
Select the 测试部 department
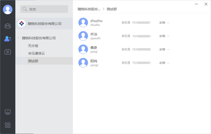click(33, 61)
